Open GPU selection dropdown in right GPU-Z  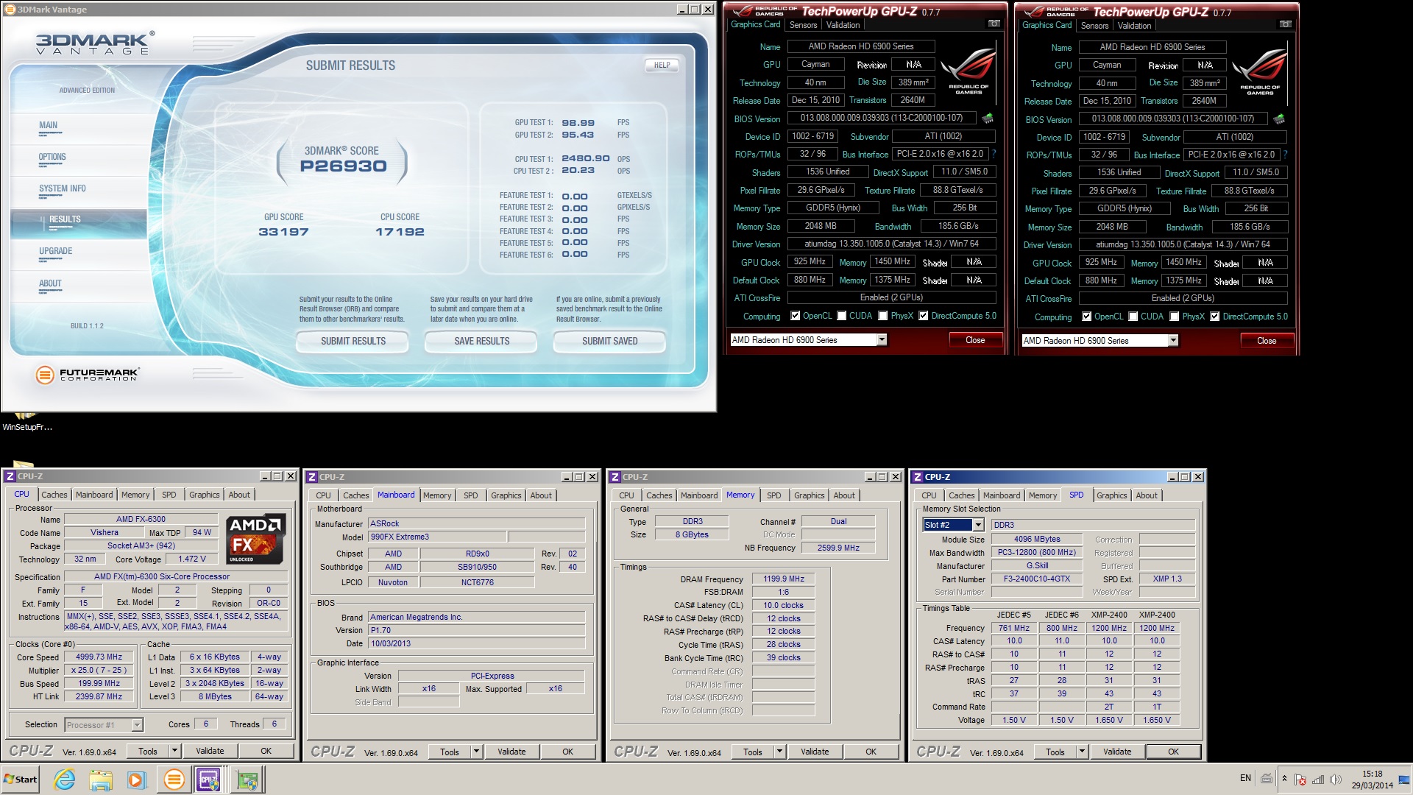coord(1172,340)
